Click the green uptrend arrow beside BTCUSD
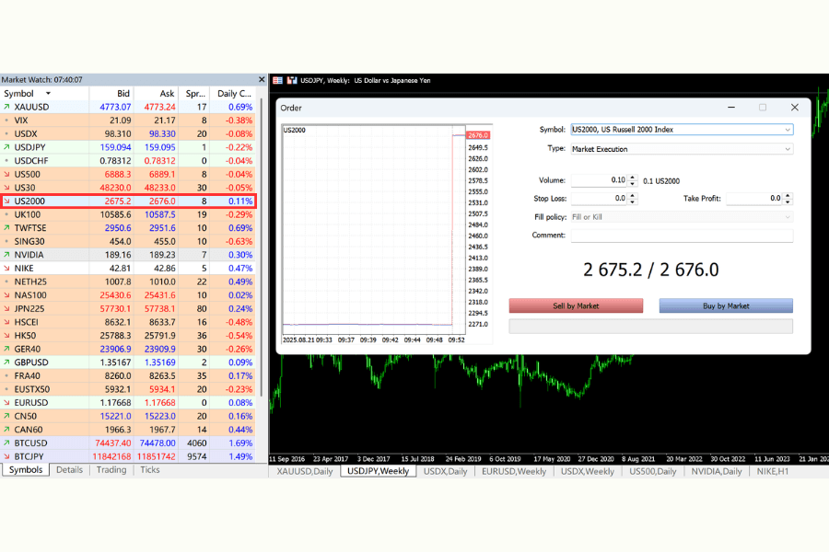Screen dimensions: 829x552 point(6,443)
